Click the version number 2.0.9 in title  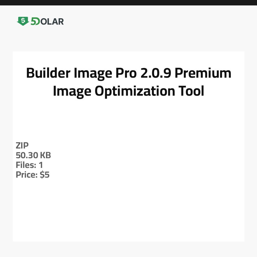(x=156, y=73)
